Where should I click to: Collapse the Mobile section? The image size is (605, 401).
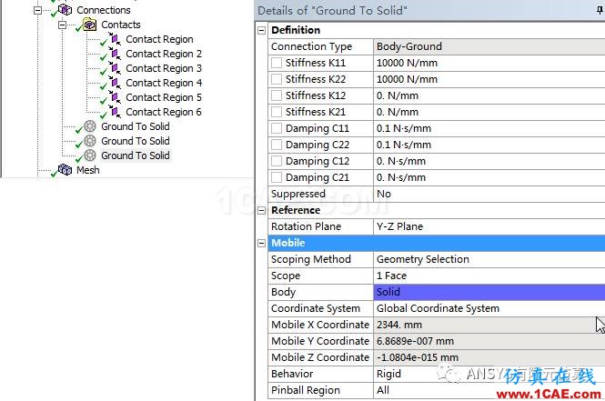pyautogui.click(x=262, y=243)
